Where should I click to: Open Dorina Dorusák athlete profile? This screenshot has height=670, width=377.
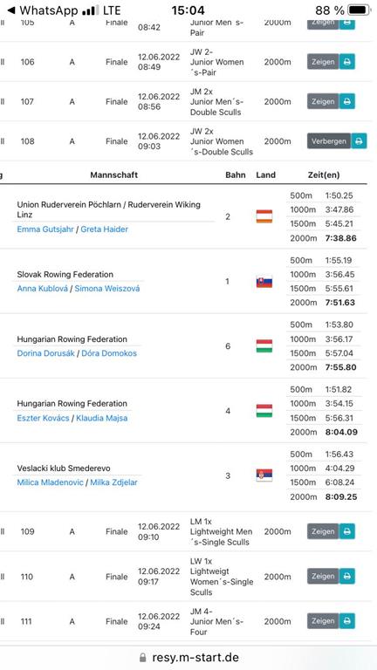point(45,353)
